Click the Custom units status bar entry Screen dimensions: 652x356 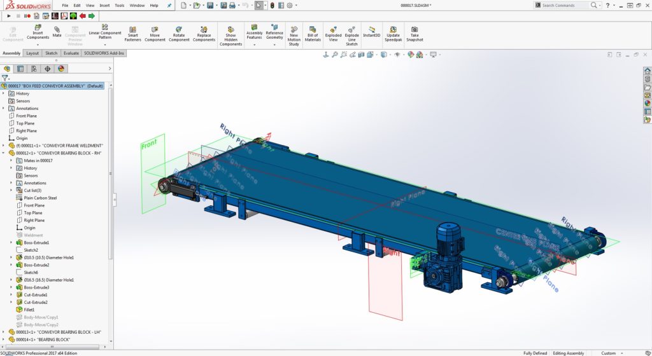point(608,353)
